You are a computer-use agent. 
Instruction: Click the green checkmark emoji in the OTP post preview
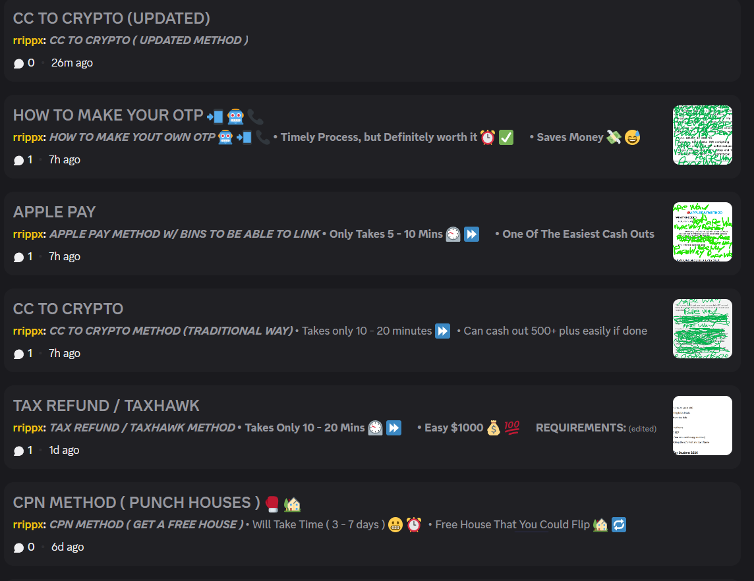tap(506, 138)
